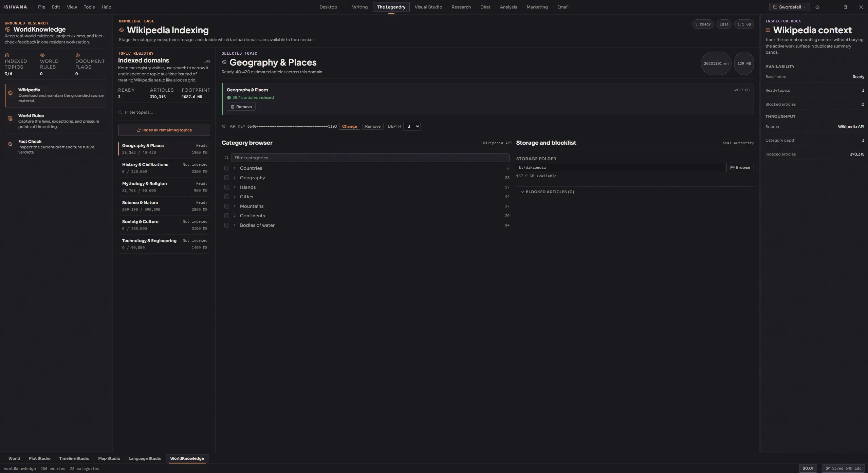Check the Islands category checkbox
The image size is (868, 473).
tap(227, 187)
